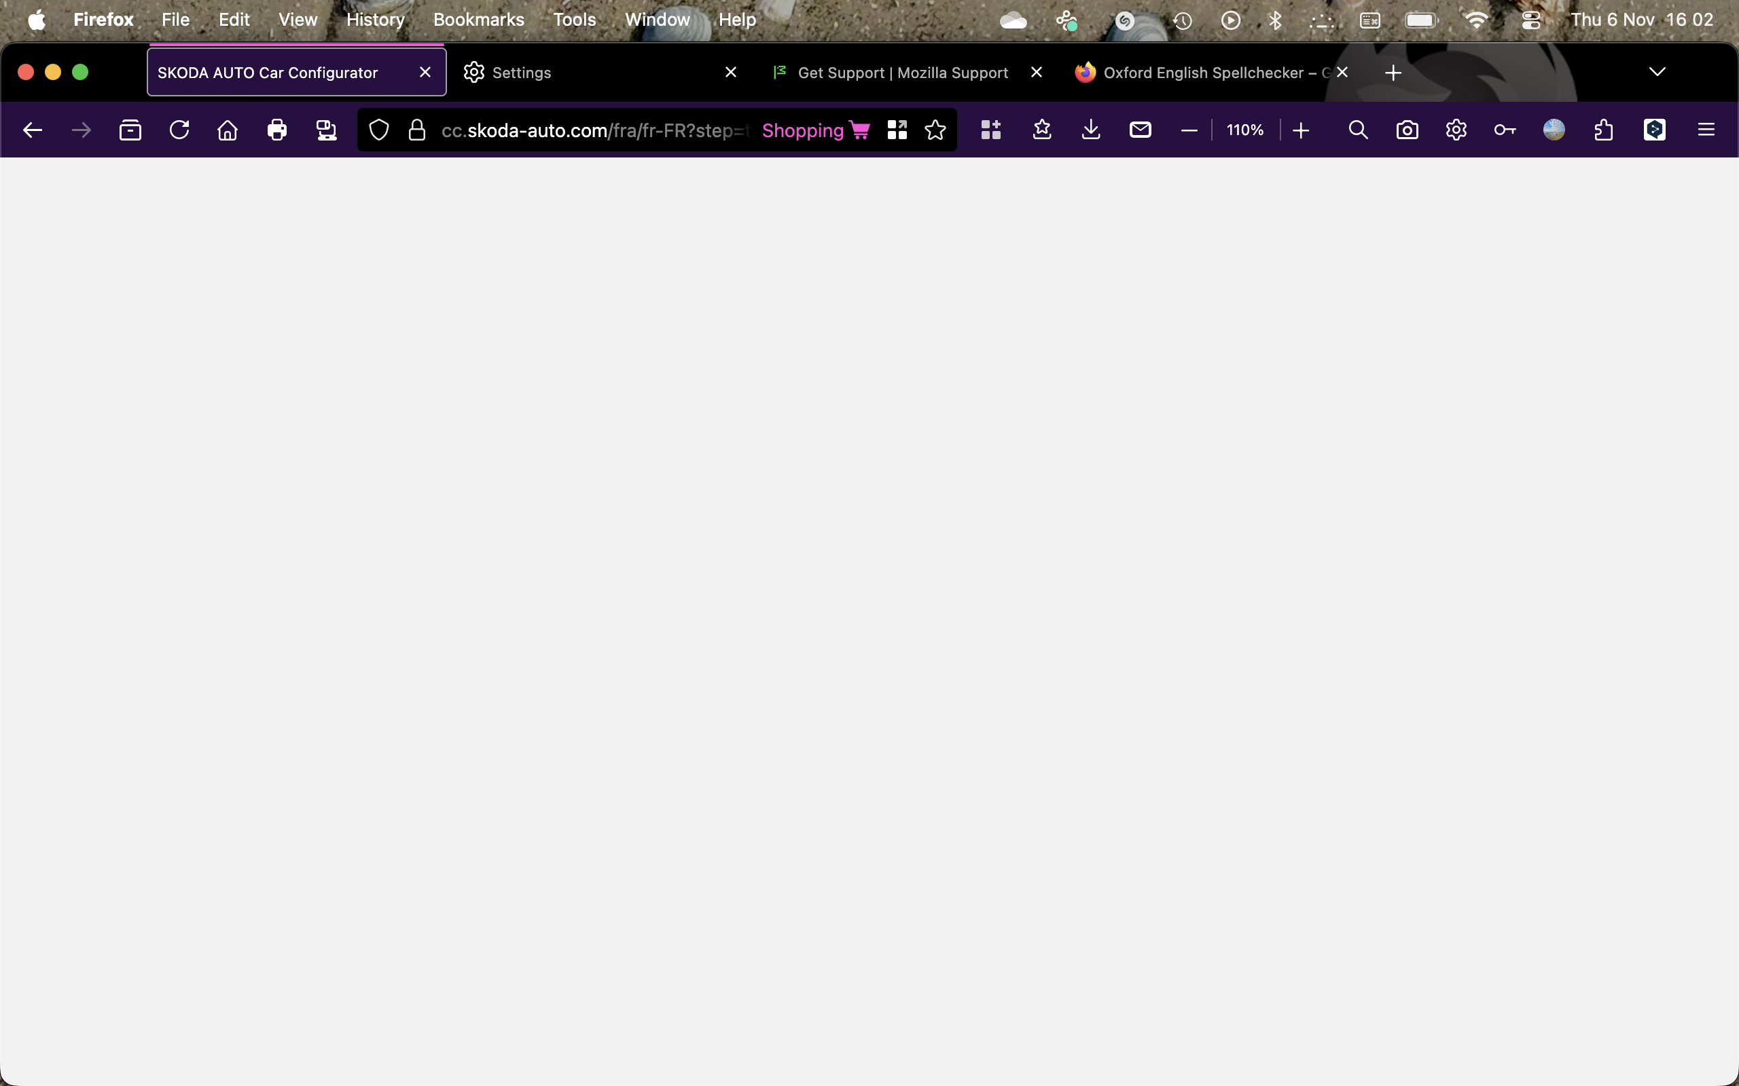
Task: Expand the list all tabs chevron
Action: tap(1657, 72)
